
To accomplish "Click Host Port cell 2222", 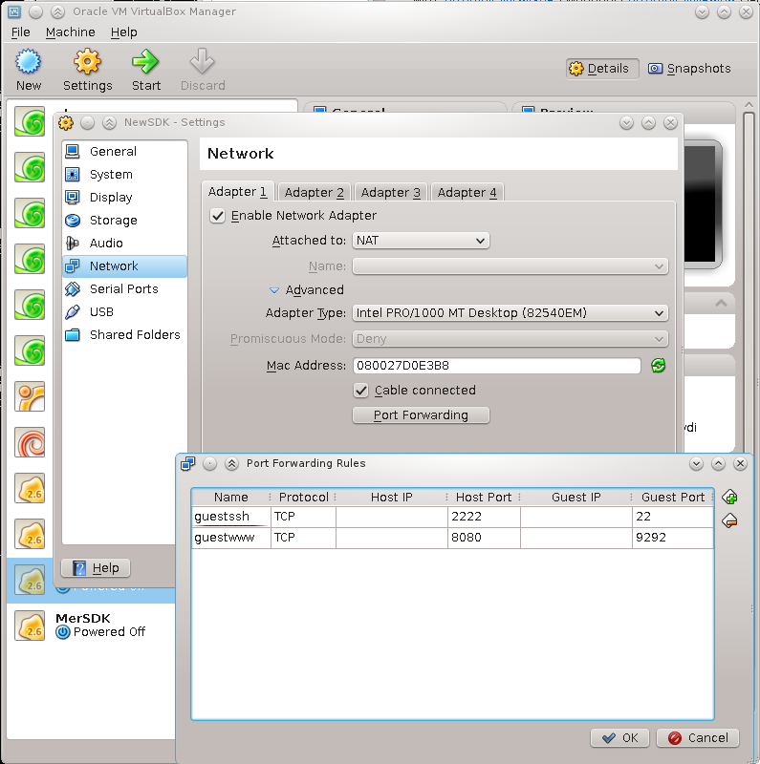I will (x=484, y=517).
